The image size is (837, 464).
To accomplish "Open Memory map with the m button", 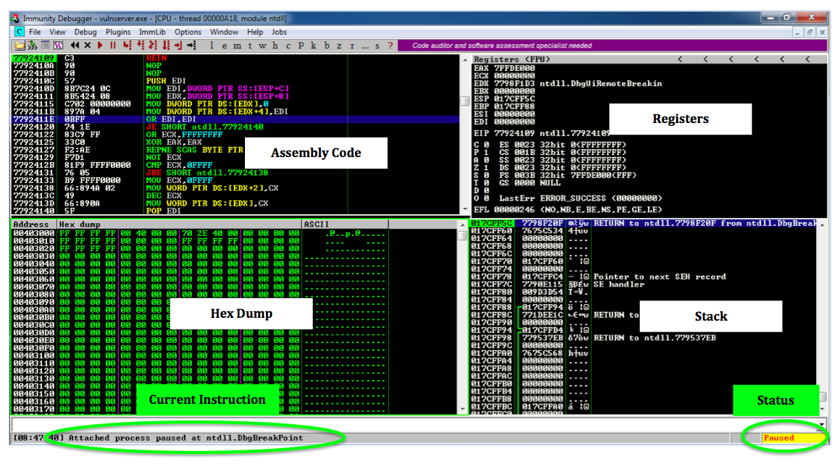I will 237,46.
